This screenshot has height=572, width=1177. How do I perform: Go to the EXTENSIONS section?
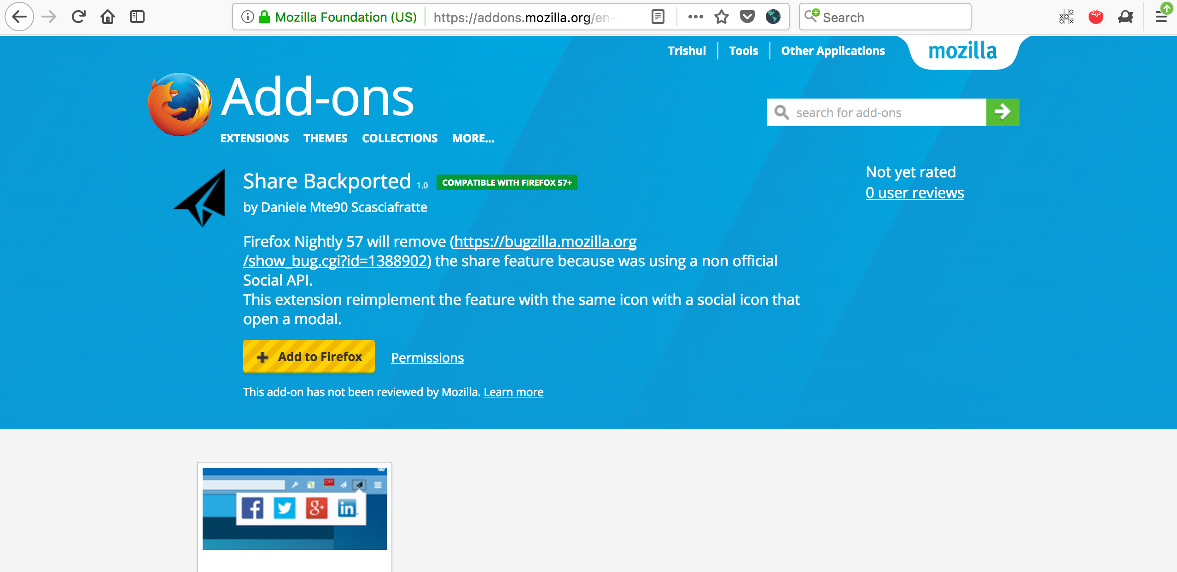point(254,138)
